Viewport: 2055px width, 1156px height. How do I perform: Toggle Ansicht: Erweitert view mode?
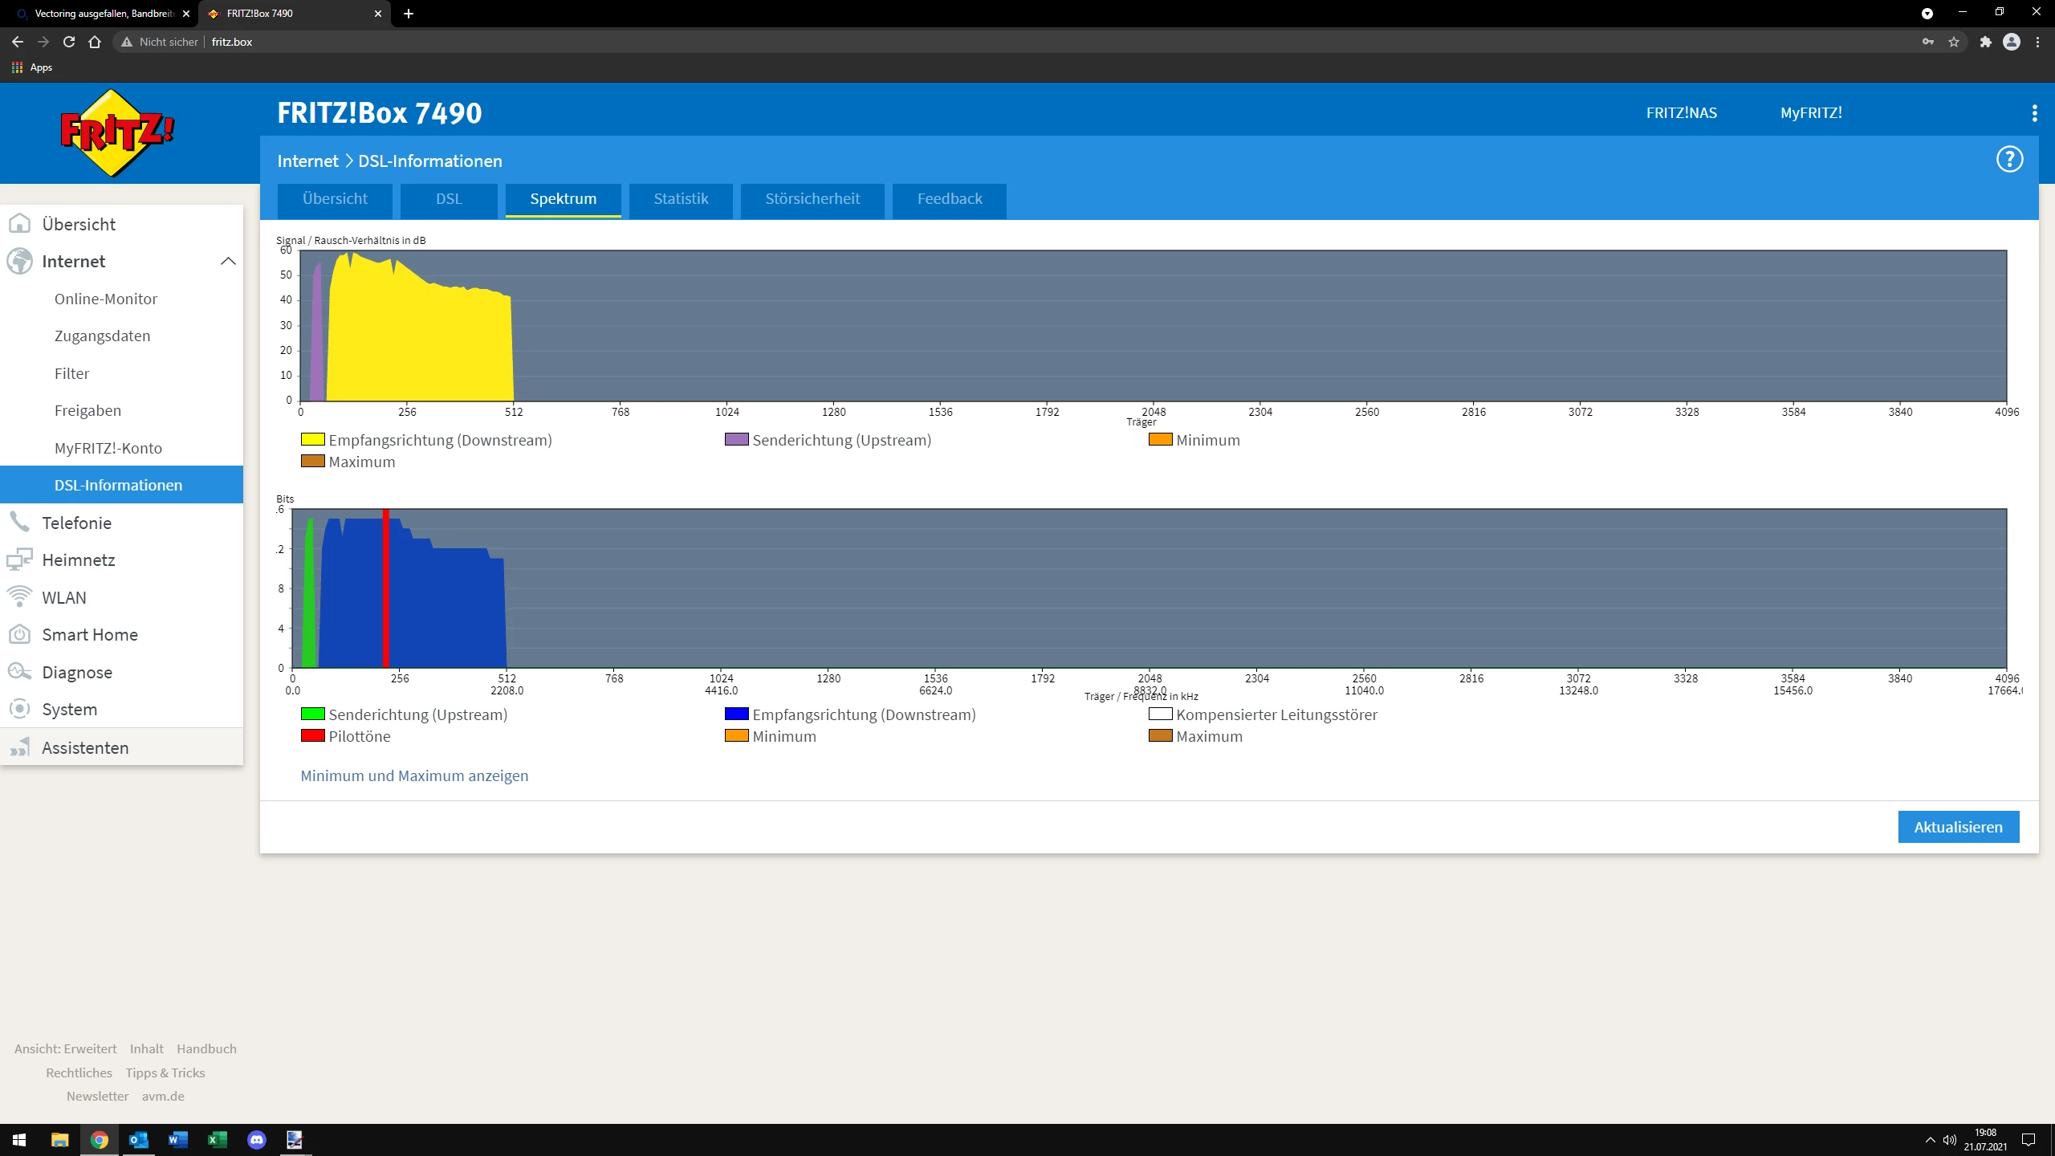point(65,1048)
